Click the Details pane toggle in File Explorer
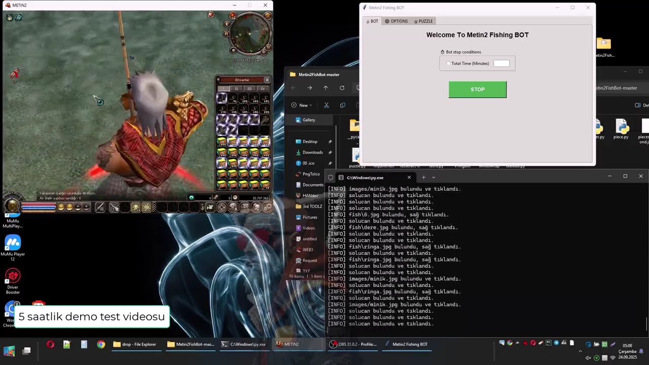Screen dimensions: 649x365 click(x=641, y=105)
